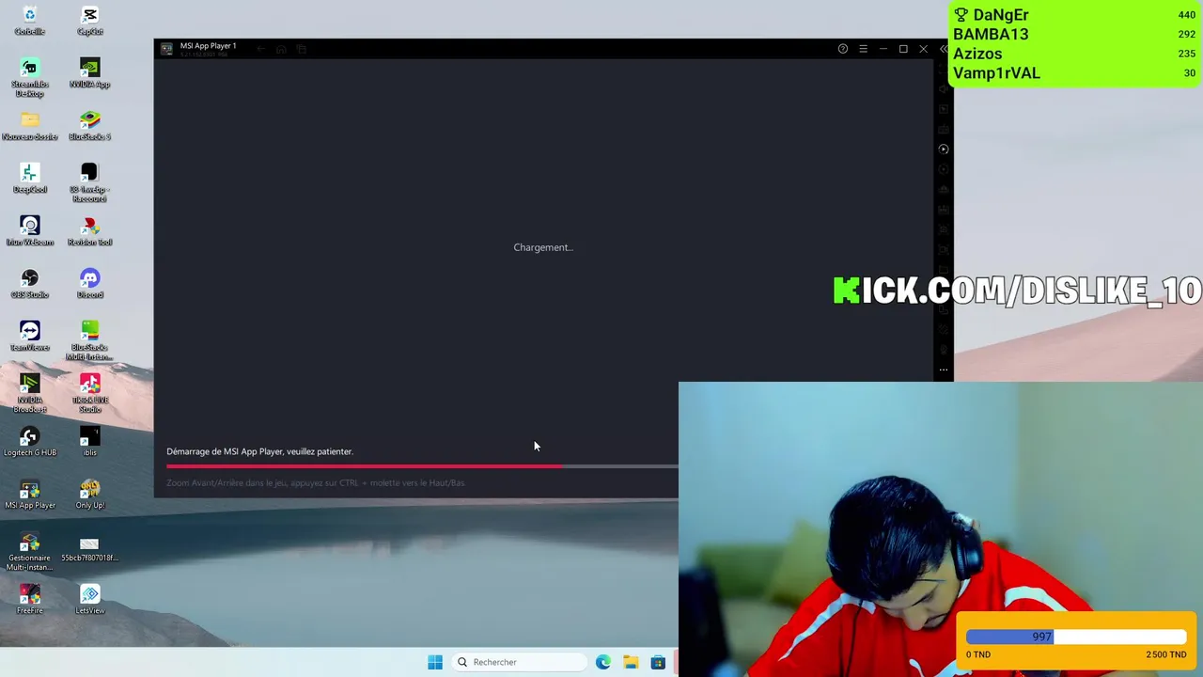Open Microsoft Edge from the taskbar
This screenshot has height=677, width=1203.
pyautogui.click(x=603, y=662)
